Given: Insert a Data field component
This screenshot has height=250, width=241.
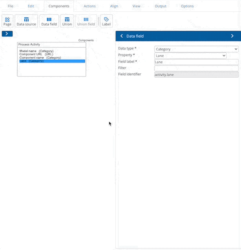Looking at the screenshot, I should [49, 21].
